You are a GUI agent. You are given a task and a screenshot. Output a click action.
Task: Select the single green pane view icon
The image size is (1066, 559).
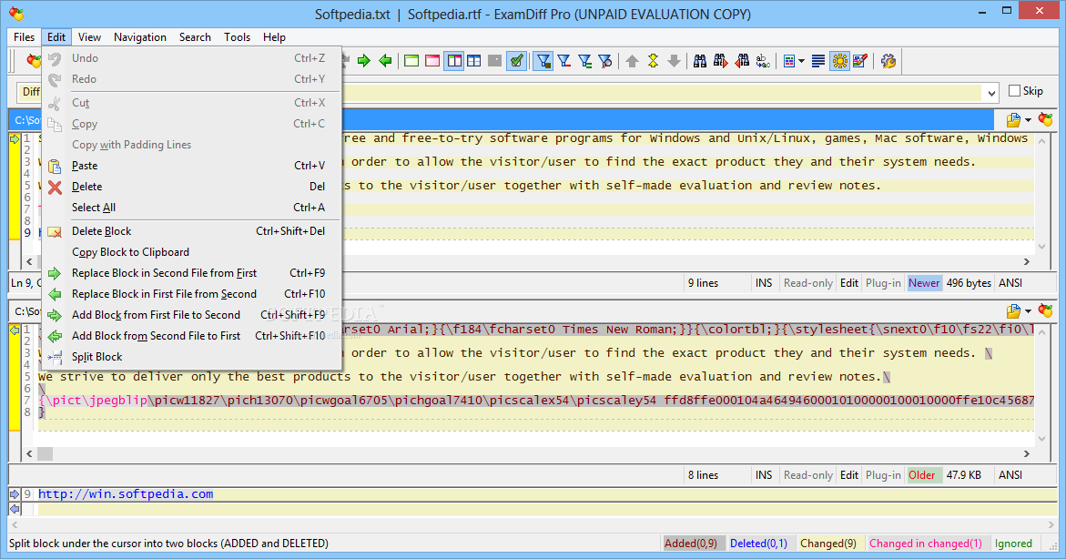coord(411,61)
